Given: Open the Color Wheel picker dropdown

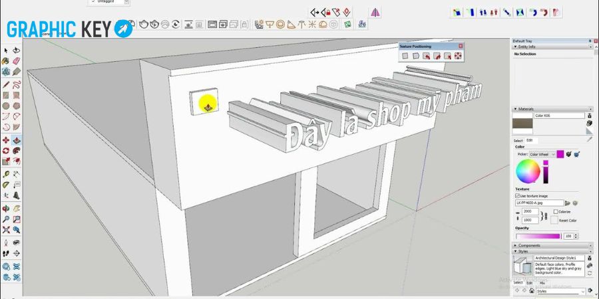Looking at the screenshot, I should point(542,154).
